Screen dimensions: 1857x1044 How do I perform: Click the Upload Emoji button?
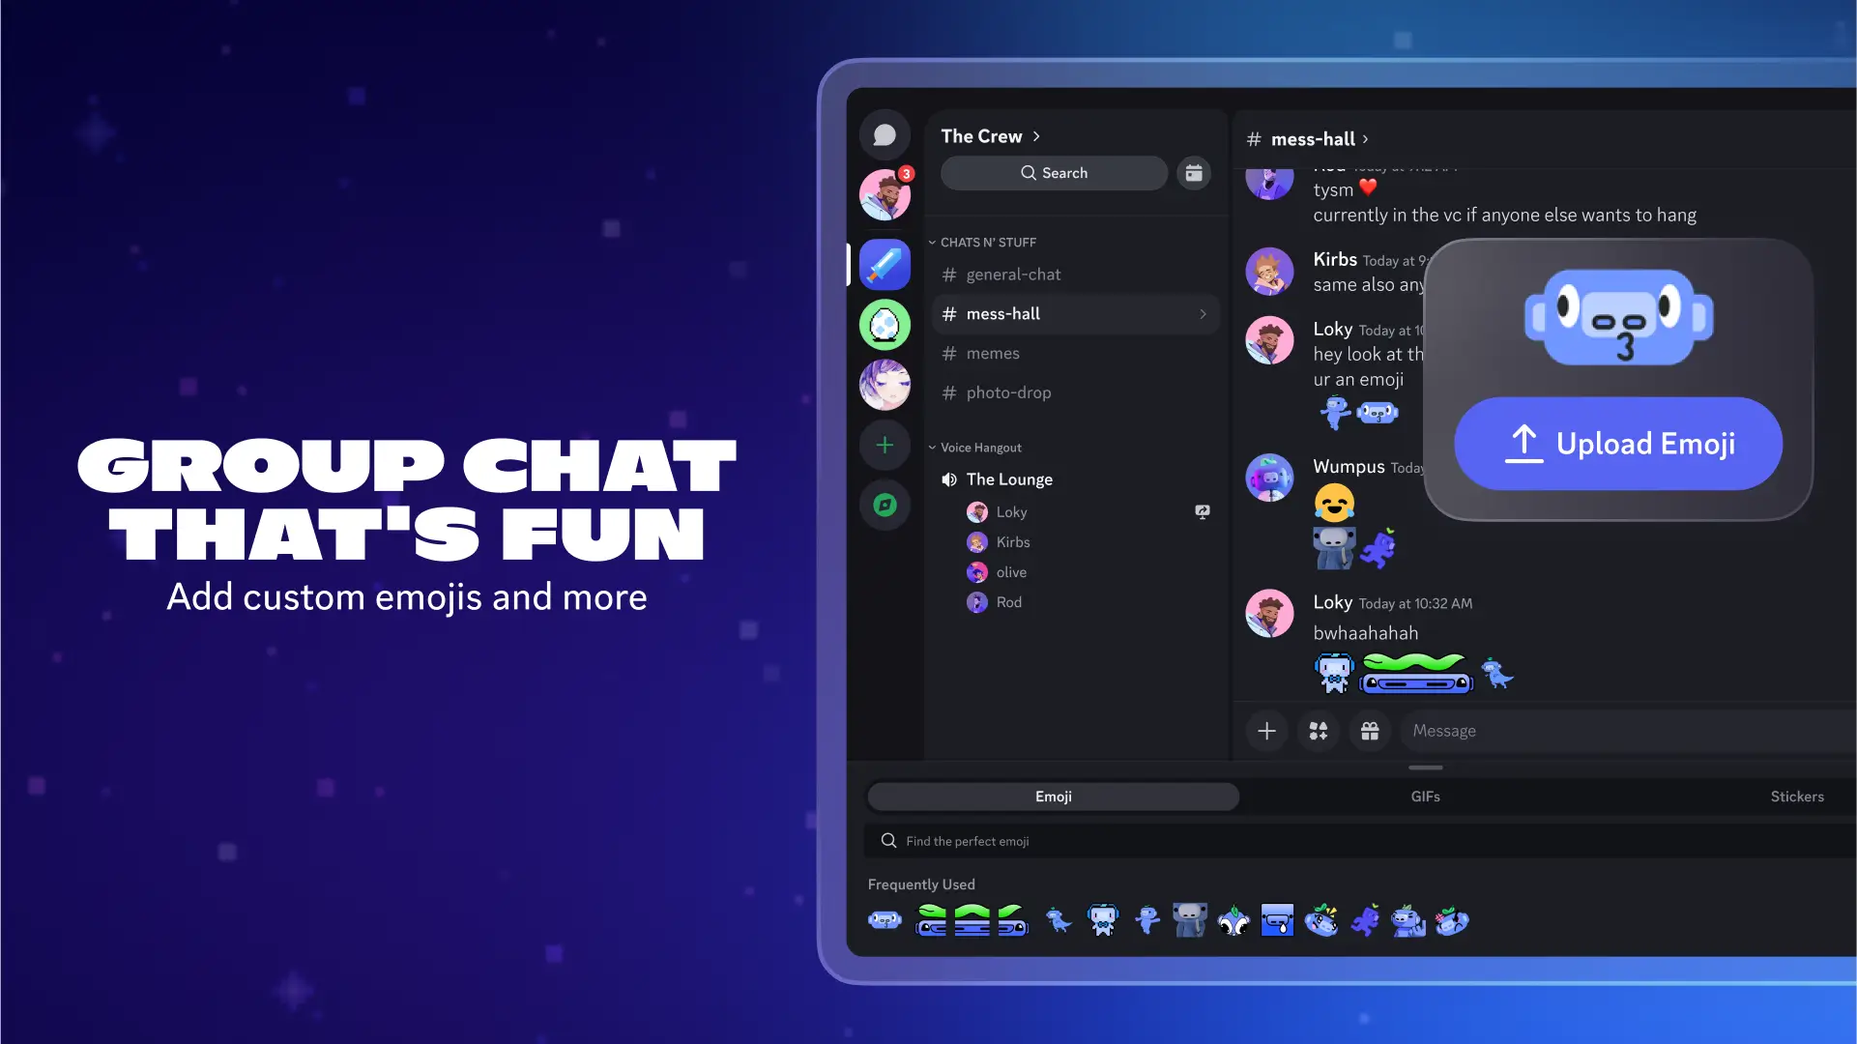tap(1618, 444)
